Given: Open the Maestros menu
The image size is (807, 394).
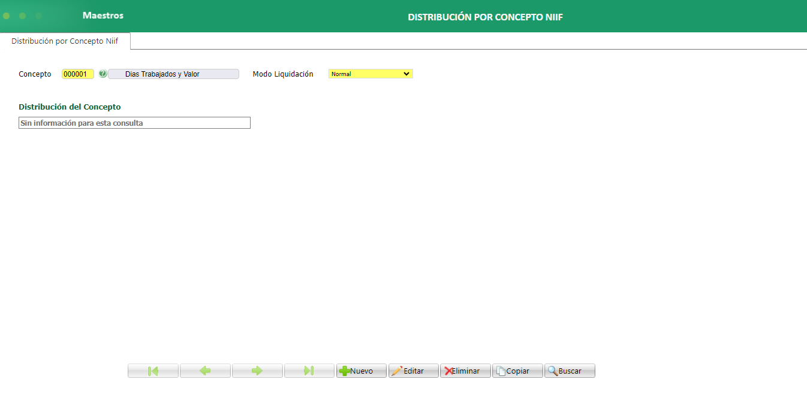Looking at the screenshot, I should (x=103, y=15).
